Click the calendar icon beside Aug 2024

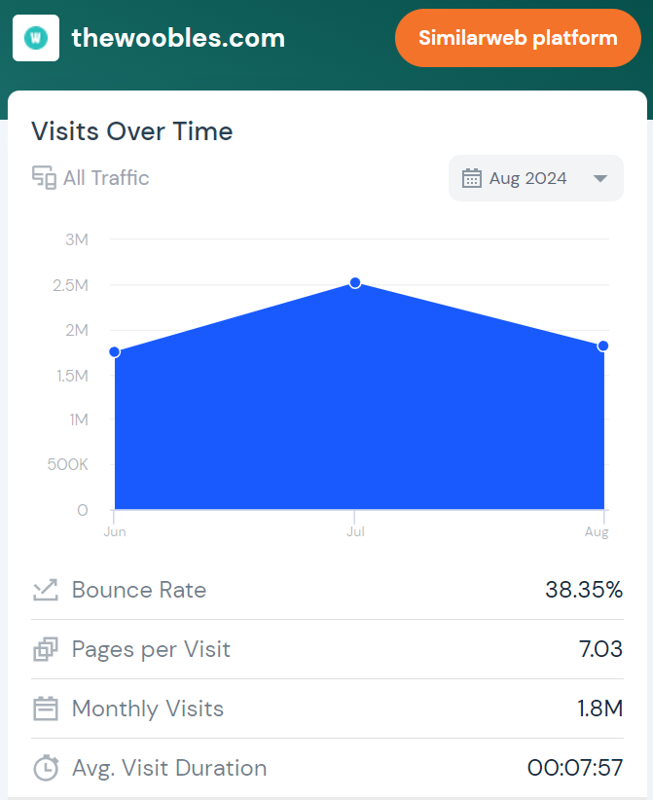(x=471, y=178)
